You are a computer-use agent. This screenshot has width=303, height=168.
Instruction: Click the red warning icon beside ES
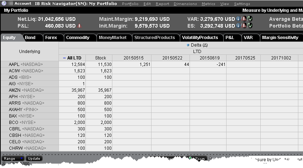[x=244, y=25]
